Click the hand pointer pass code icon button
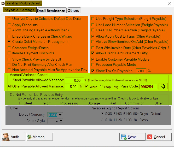Screen dimensions: 174x147 pyautogui.click(x=163, y=86)
